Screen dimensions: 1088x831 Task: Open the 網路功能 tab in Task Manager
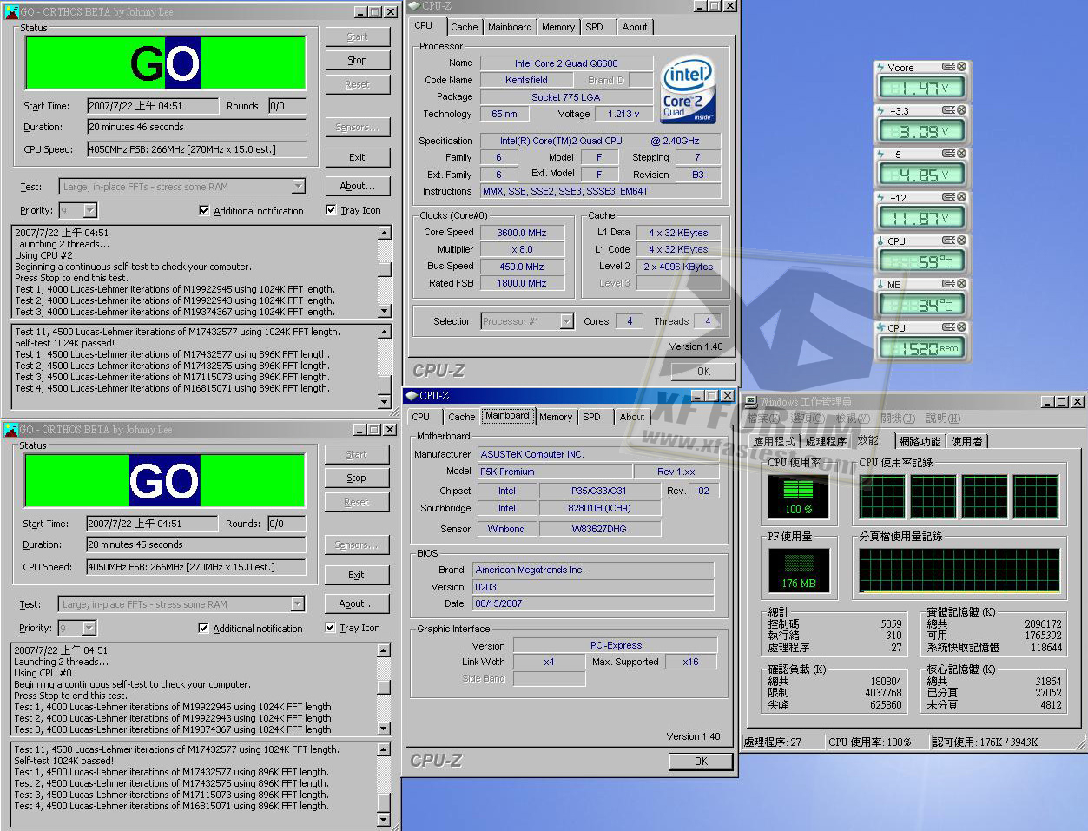tap(920, 441)
